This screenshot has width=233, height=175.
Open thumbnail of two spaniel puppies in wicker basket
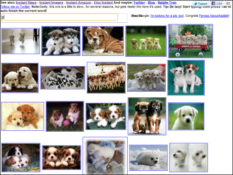coord(62,158)
